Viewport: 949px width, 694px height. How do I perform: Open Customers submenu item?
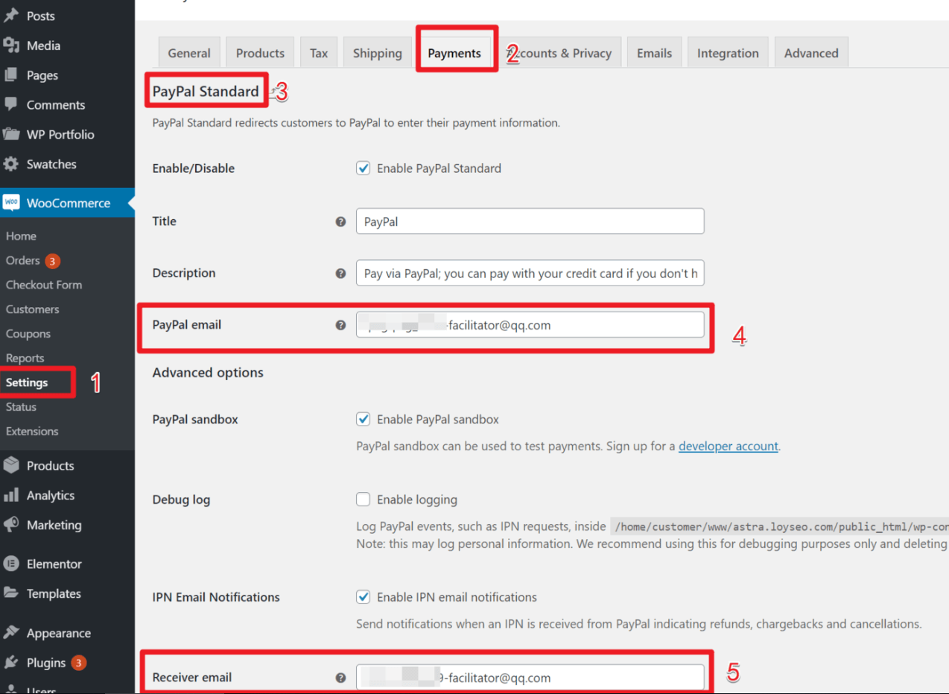click(x=32, y=309)
